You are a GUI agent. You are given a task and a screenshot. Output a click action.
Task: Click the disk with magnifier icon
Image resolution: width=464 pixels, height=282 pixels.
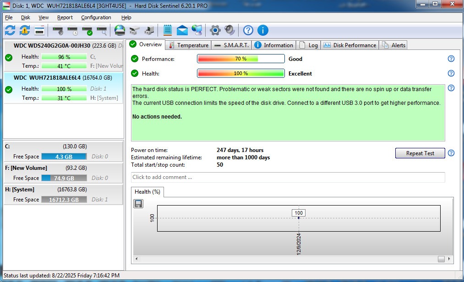pos(102,31)
